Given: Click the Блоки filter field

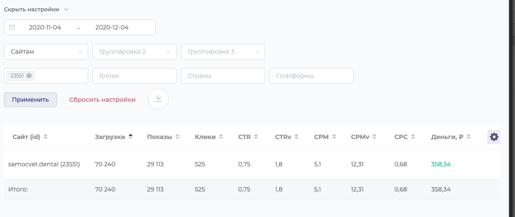Looking at the screenshot, I should (x=134, y=76).
